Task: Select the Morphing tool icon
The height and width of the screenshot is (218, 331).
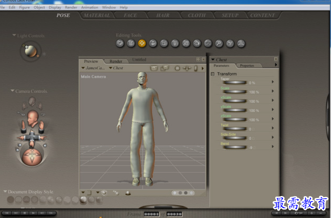Action: coord(230,44)
